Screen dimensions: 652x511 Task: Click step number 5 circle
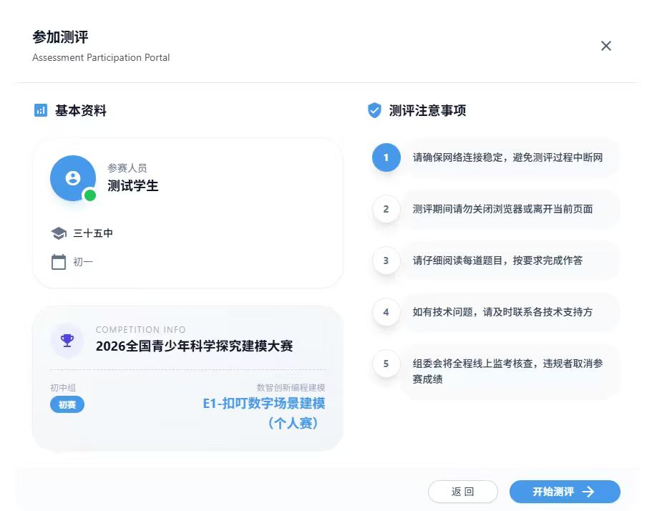tap(386, 364)
